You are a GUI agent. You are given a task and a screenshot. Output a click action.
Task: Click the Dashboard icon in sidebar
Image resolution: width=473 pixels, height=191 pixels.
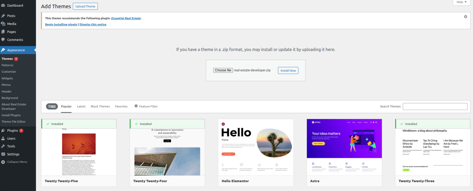click(x=3, y=5)
